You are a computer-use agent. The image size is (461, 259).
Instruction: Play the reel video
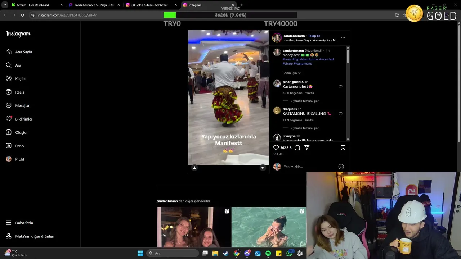(228, 97)
